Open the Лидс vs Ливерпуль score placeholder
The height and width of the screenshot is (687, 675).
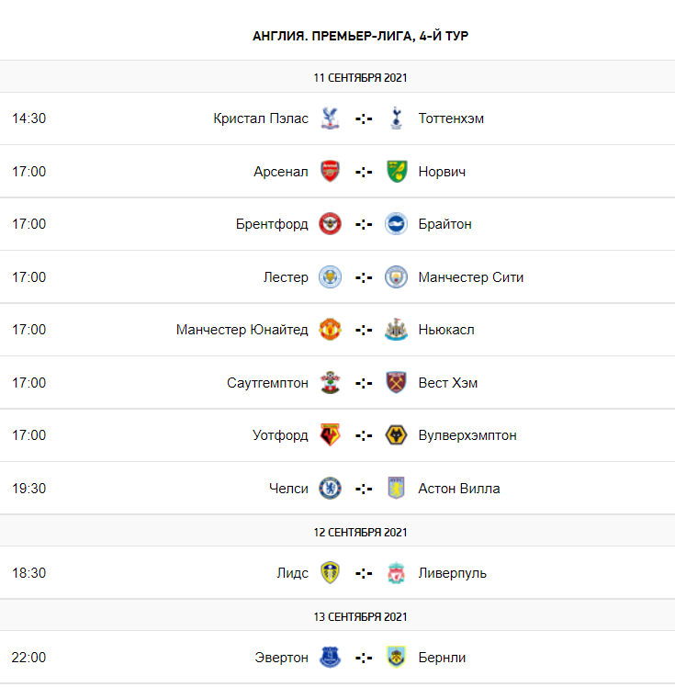[364, 573]
